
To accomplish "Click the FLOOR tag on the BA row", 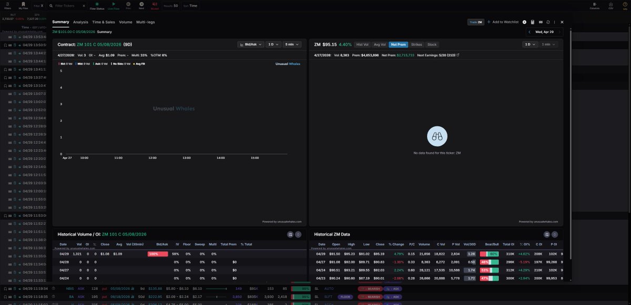I will pos(344,297).
